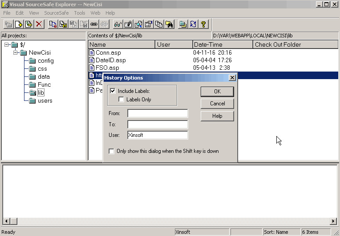This screenshot has height=236, width=340.
Task: Click the Func folder icon
Action: 32,84
